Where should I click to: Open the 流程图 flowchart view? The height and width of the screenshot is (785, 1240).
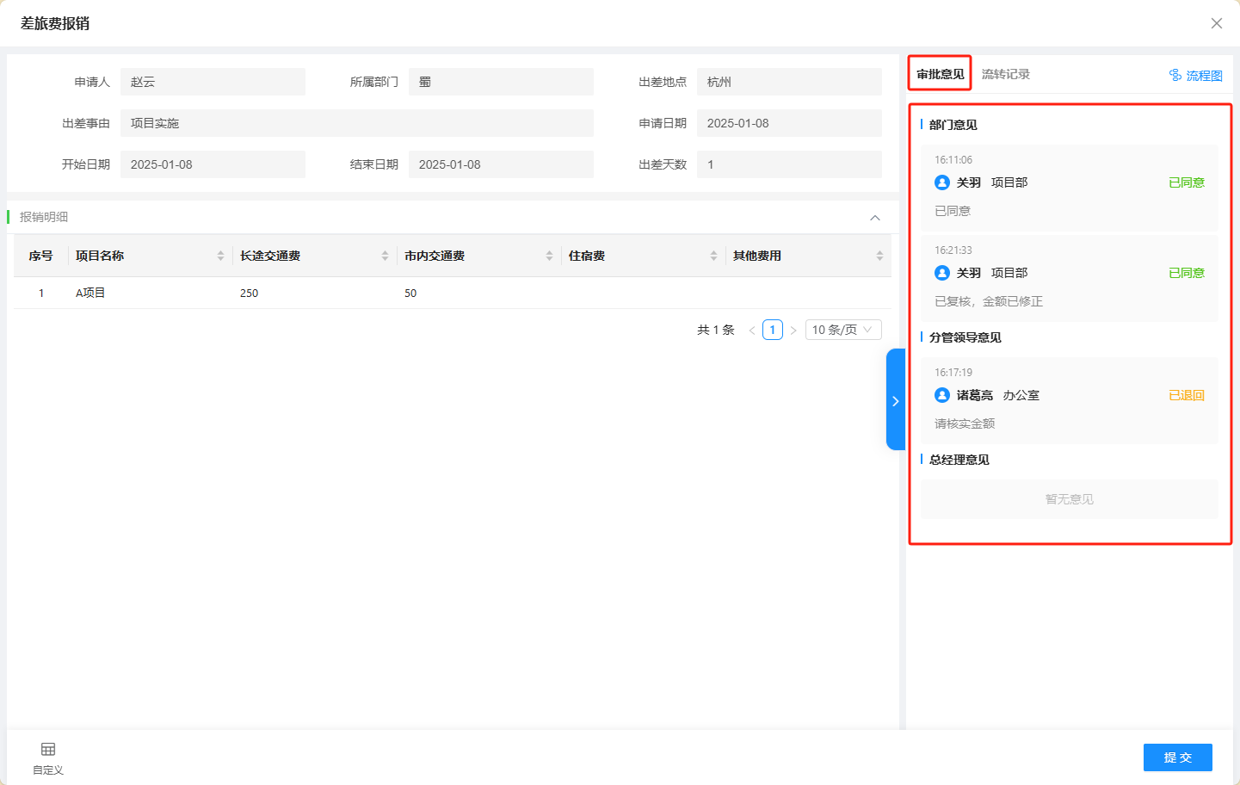[1195, 76]
